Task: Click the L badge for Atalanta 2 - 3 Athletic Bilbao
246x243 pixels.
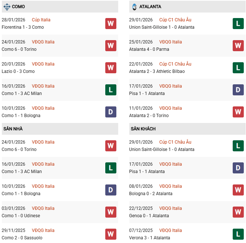Action: [x=238, y=68]
